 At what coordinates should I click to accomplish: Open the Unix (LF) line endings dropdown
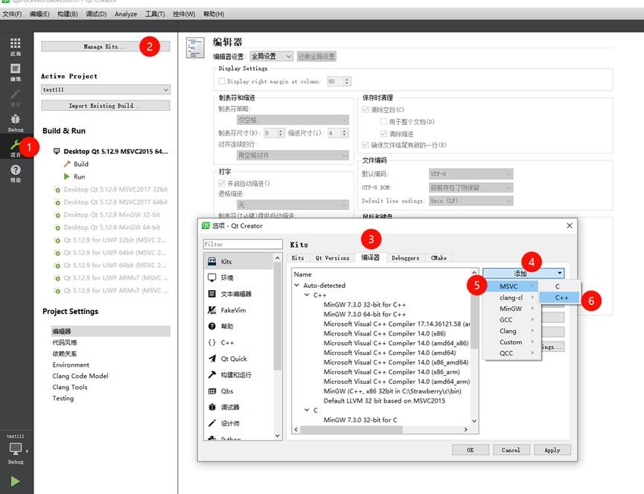click(471, 201)
